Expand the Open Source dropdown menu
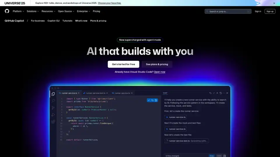 (66, 11)
